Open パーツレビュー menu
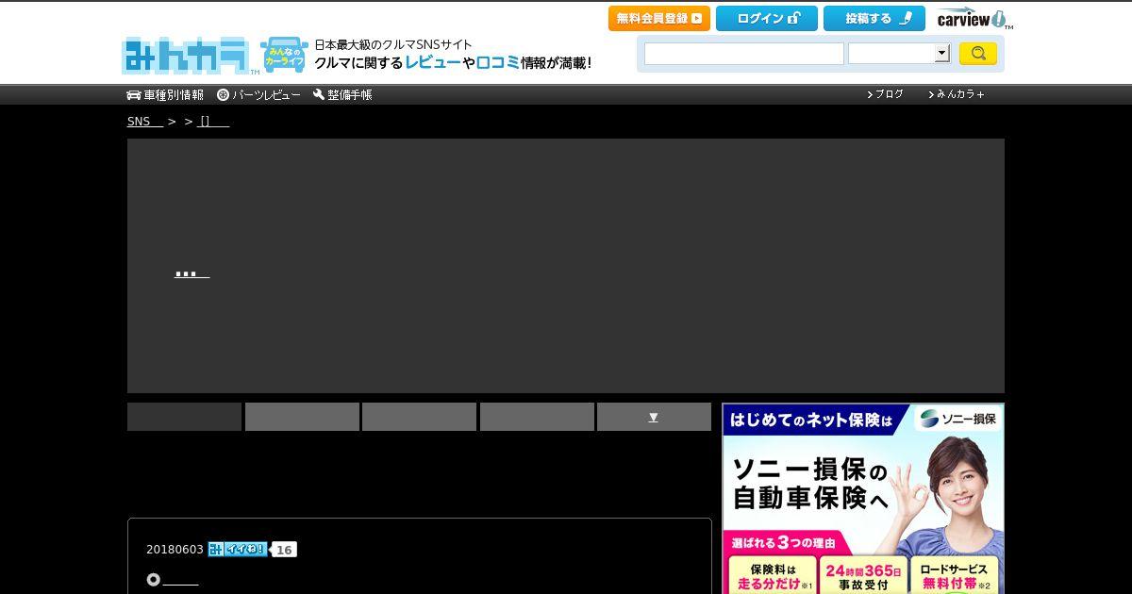 (259, 95)
